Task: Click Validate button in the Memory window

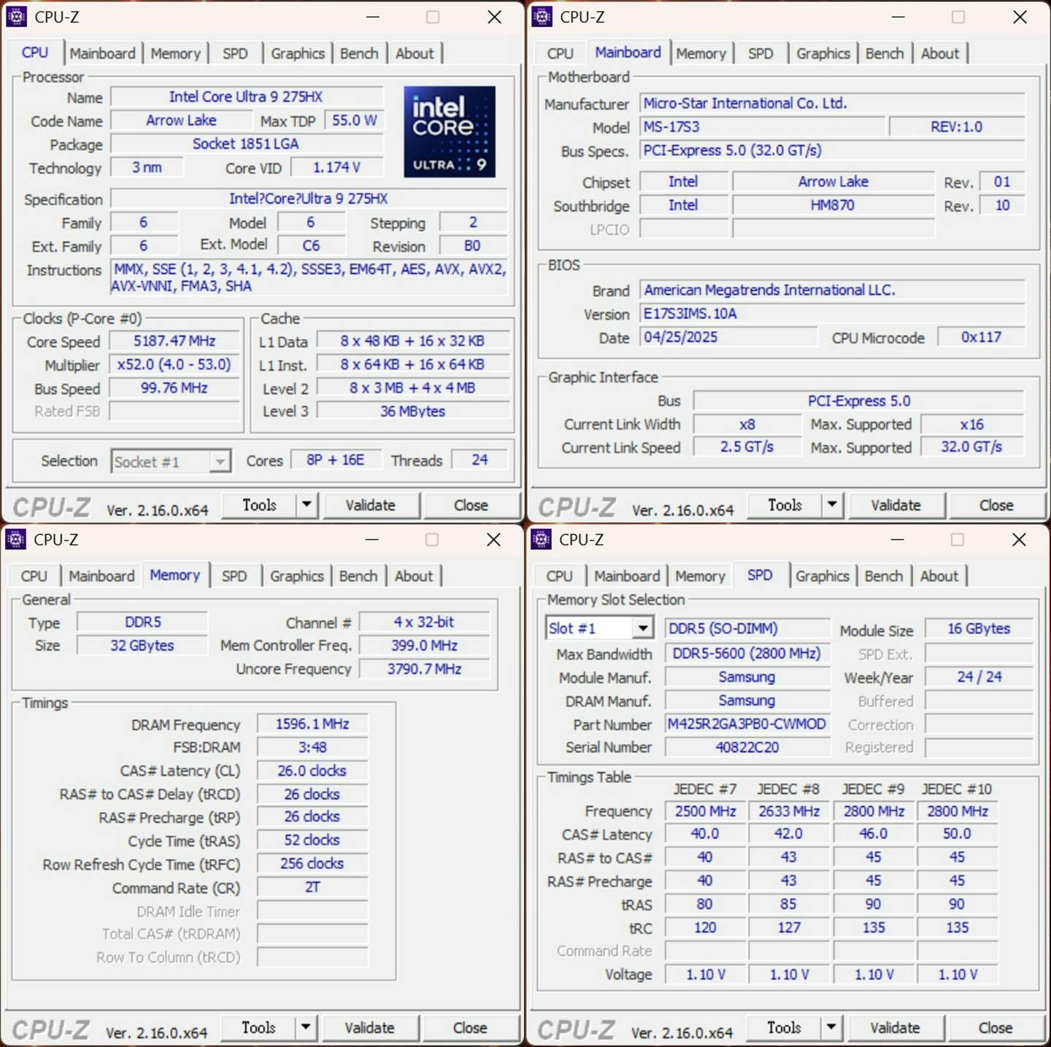Action: coord(370,1028)
